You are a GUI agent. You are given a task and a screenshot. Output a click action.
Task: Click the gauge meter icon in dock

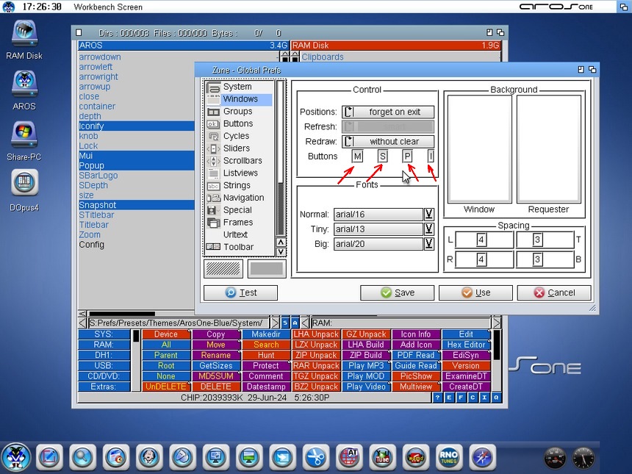(555, 458)
